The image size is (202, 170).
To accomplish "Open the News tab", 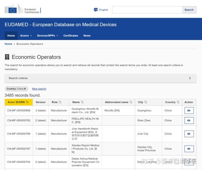I will tap(87, 36).
